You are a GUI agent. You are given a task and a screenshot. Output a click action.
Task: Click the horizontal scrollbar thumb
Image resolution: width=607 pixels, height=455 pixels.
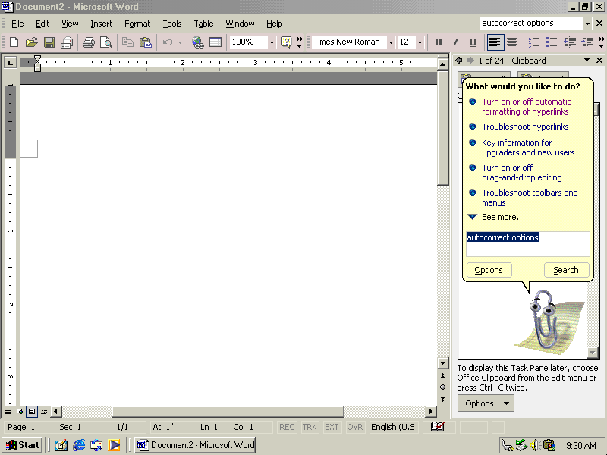tap(228, 411)
